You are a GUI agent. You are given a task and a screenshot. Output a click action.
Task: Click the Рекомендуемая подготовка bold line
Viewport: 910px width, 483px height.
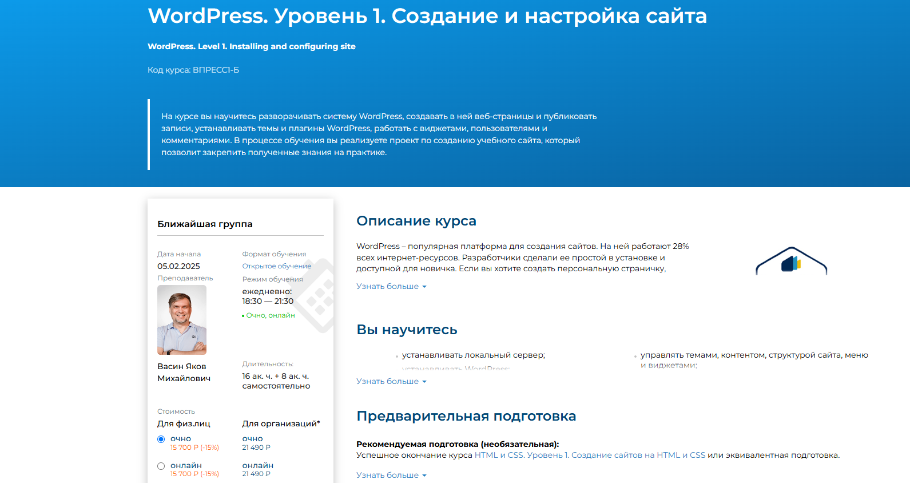(458, 444)
